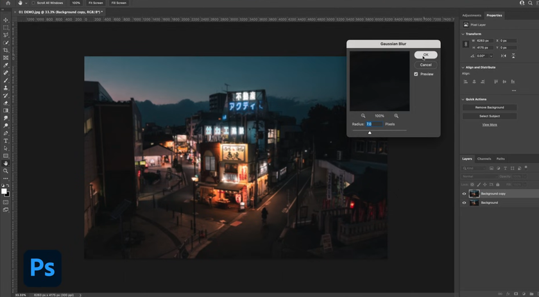Click OK in Gaussian Blur dialog
The height and width of the screenshot is (297, 539).
426,55
